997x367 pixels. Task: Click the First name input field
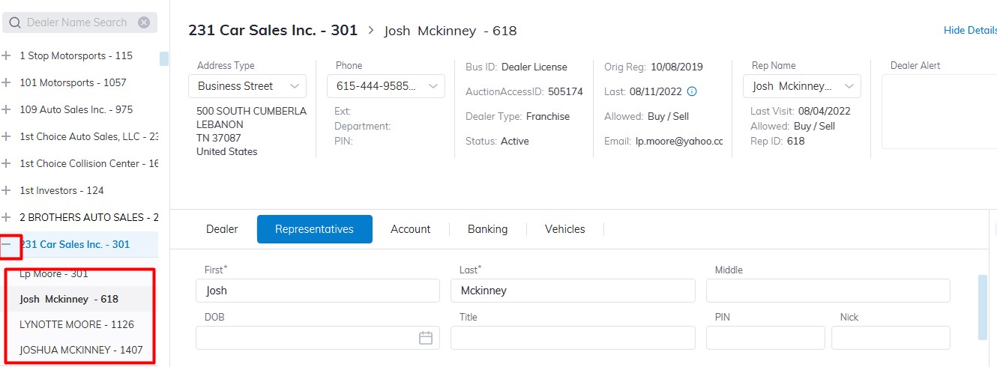pyautogui.click(x=318, y=291)
